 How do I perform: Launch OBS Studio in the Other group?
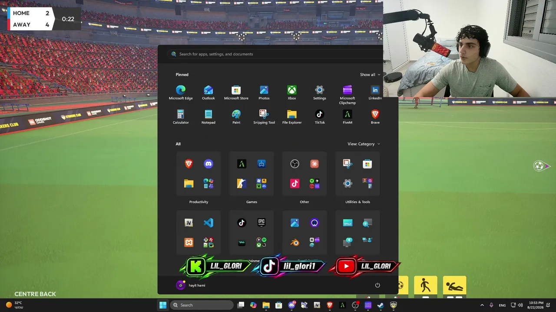295,164
